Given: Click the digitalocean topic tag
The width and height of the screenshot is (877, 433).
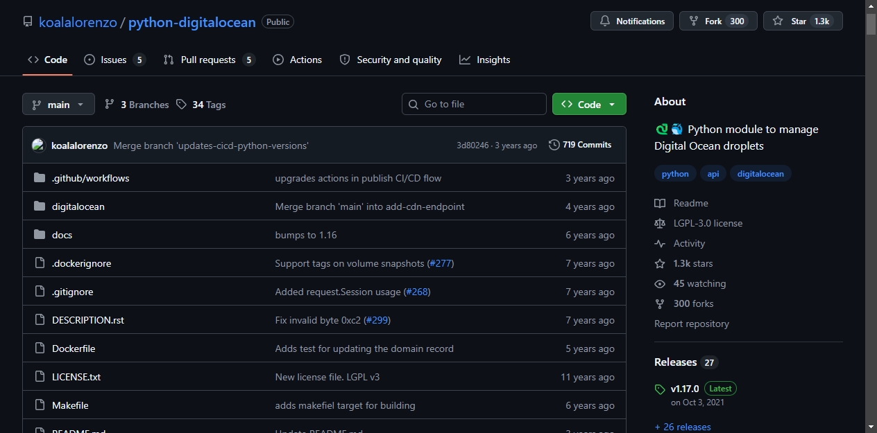Looking at the screenshot, I should coord(760,174).
